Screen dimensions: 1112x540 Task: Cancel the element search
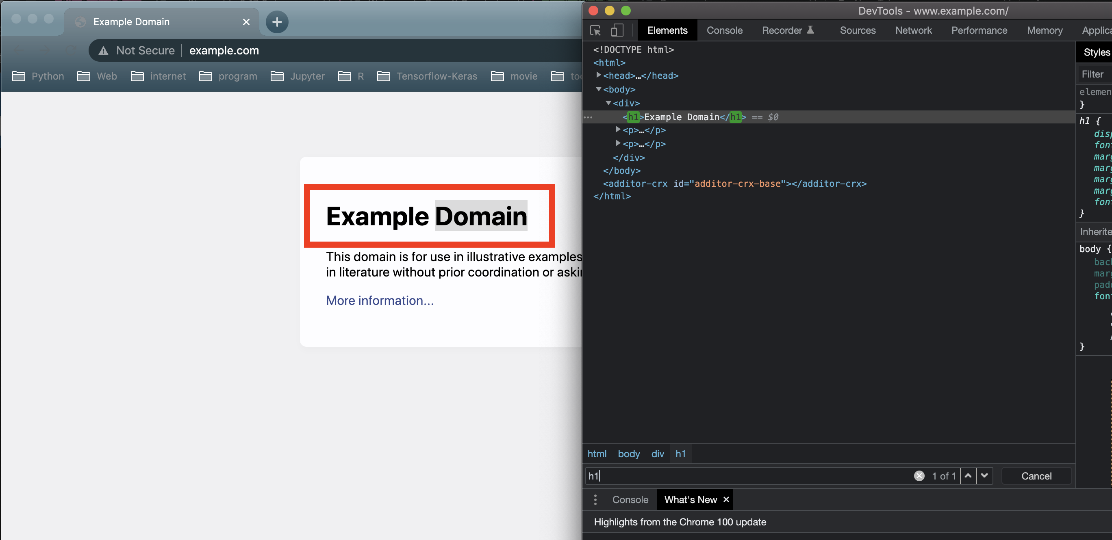coord(1036,476)
